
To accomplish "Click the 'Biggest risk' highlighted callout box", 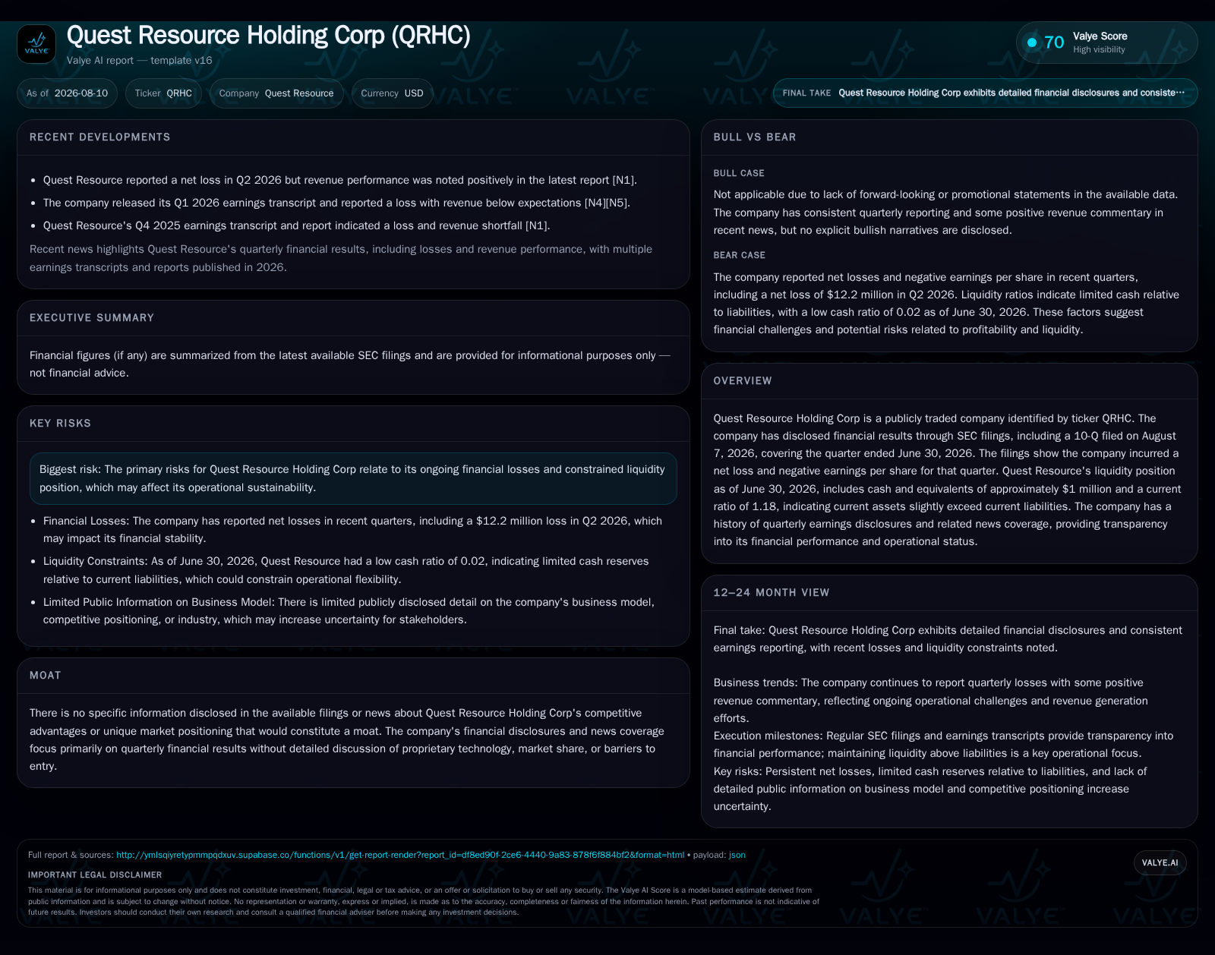I will [353, 478].
